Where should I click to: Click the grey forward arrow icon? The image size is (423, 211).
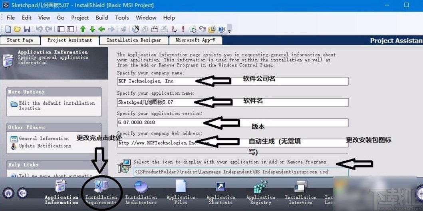coord(111,29)
